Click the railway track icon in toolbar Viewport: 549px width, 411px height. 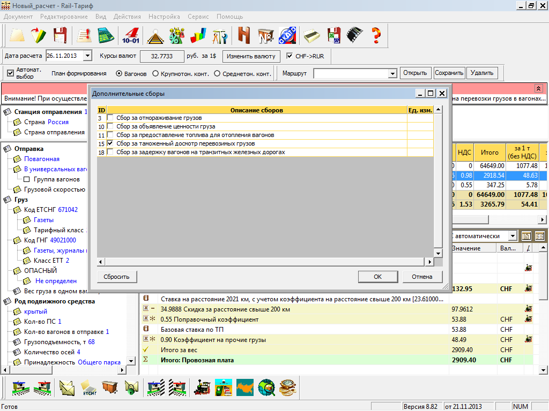[155, 35]
